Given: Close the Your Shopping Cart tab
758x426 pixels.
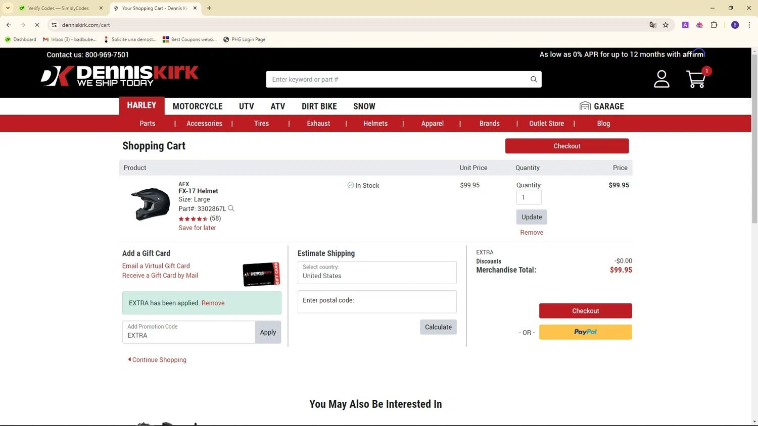Looking at the screenshot, I should 195,8.
